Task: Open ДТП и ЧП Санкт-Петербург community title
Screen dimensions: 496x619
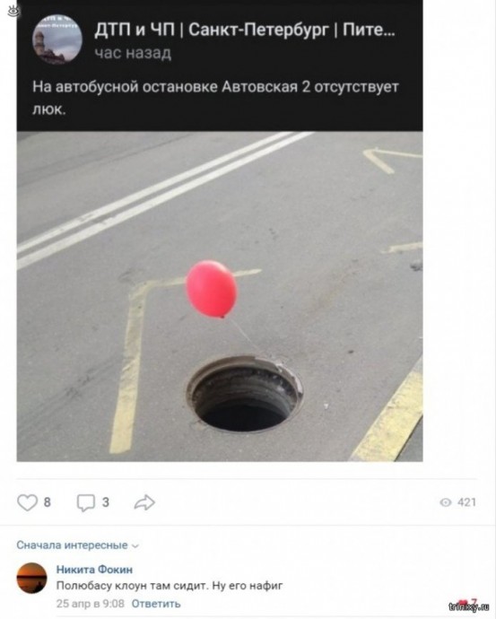Action: click(x=244, y=30)
